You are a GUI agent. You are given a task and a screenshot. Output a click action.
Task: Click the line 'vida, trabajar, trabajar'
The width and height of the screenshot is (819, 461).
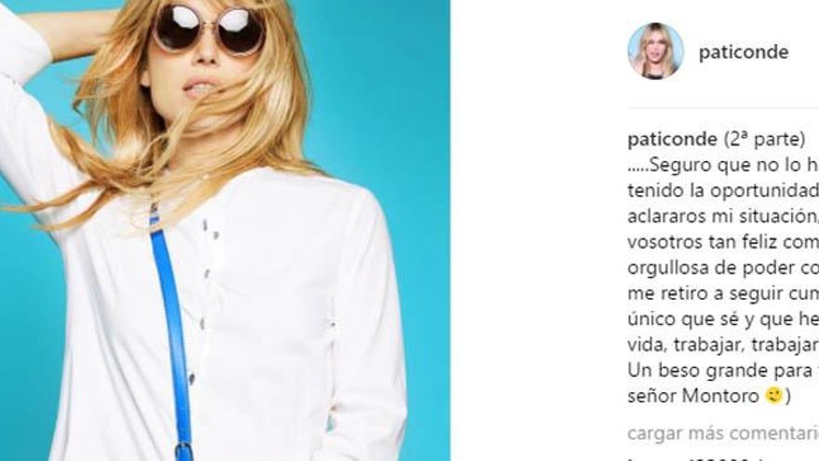(723, 345)
